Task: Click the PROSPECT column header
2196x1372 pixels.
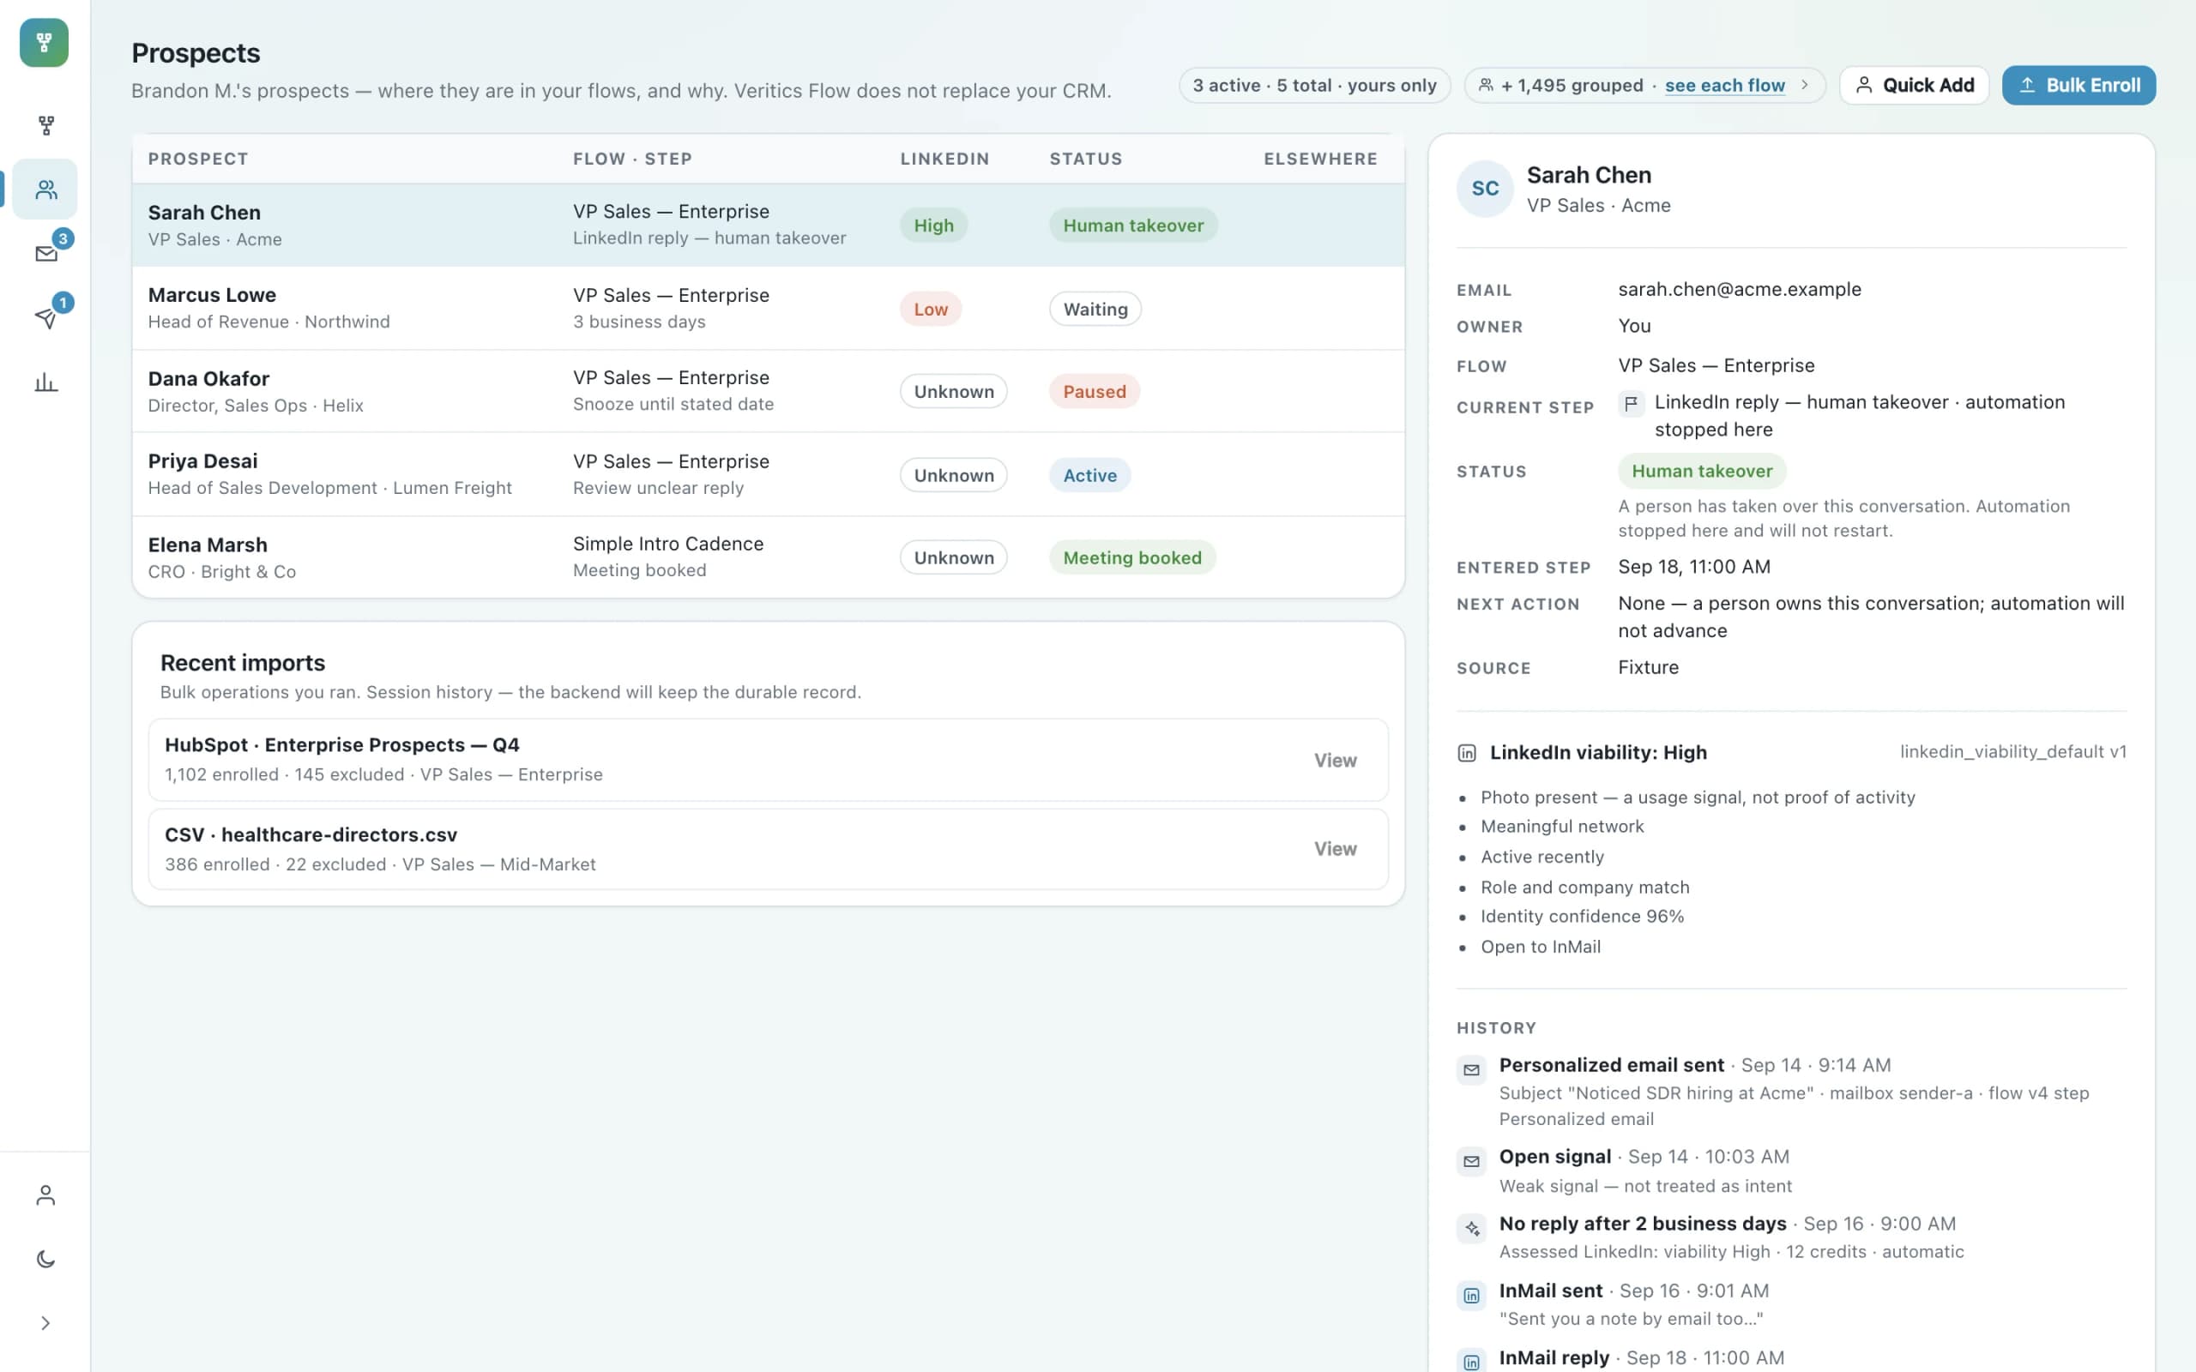Action: [198, 159]
